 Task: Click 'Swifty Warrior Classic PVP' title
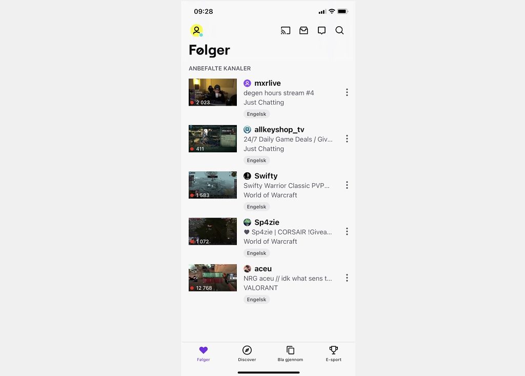tap(286, 186)
